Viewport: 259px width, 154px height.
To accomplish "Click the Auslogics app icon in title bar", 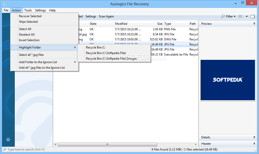I will tap(5, 4).
